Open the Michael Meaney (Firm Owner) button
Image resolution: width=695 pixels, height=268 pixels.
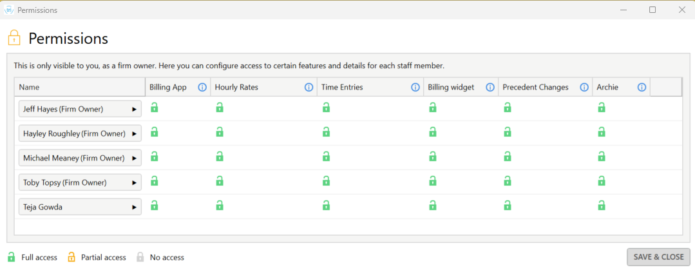(x=81, y=158)
